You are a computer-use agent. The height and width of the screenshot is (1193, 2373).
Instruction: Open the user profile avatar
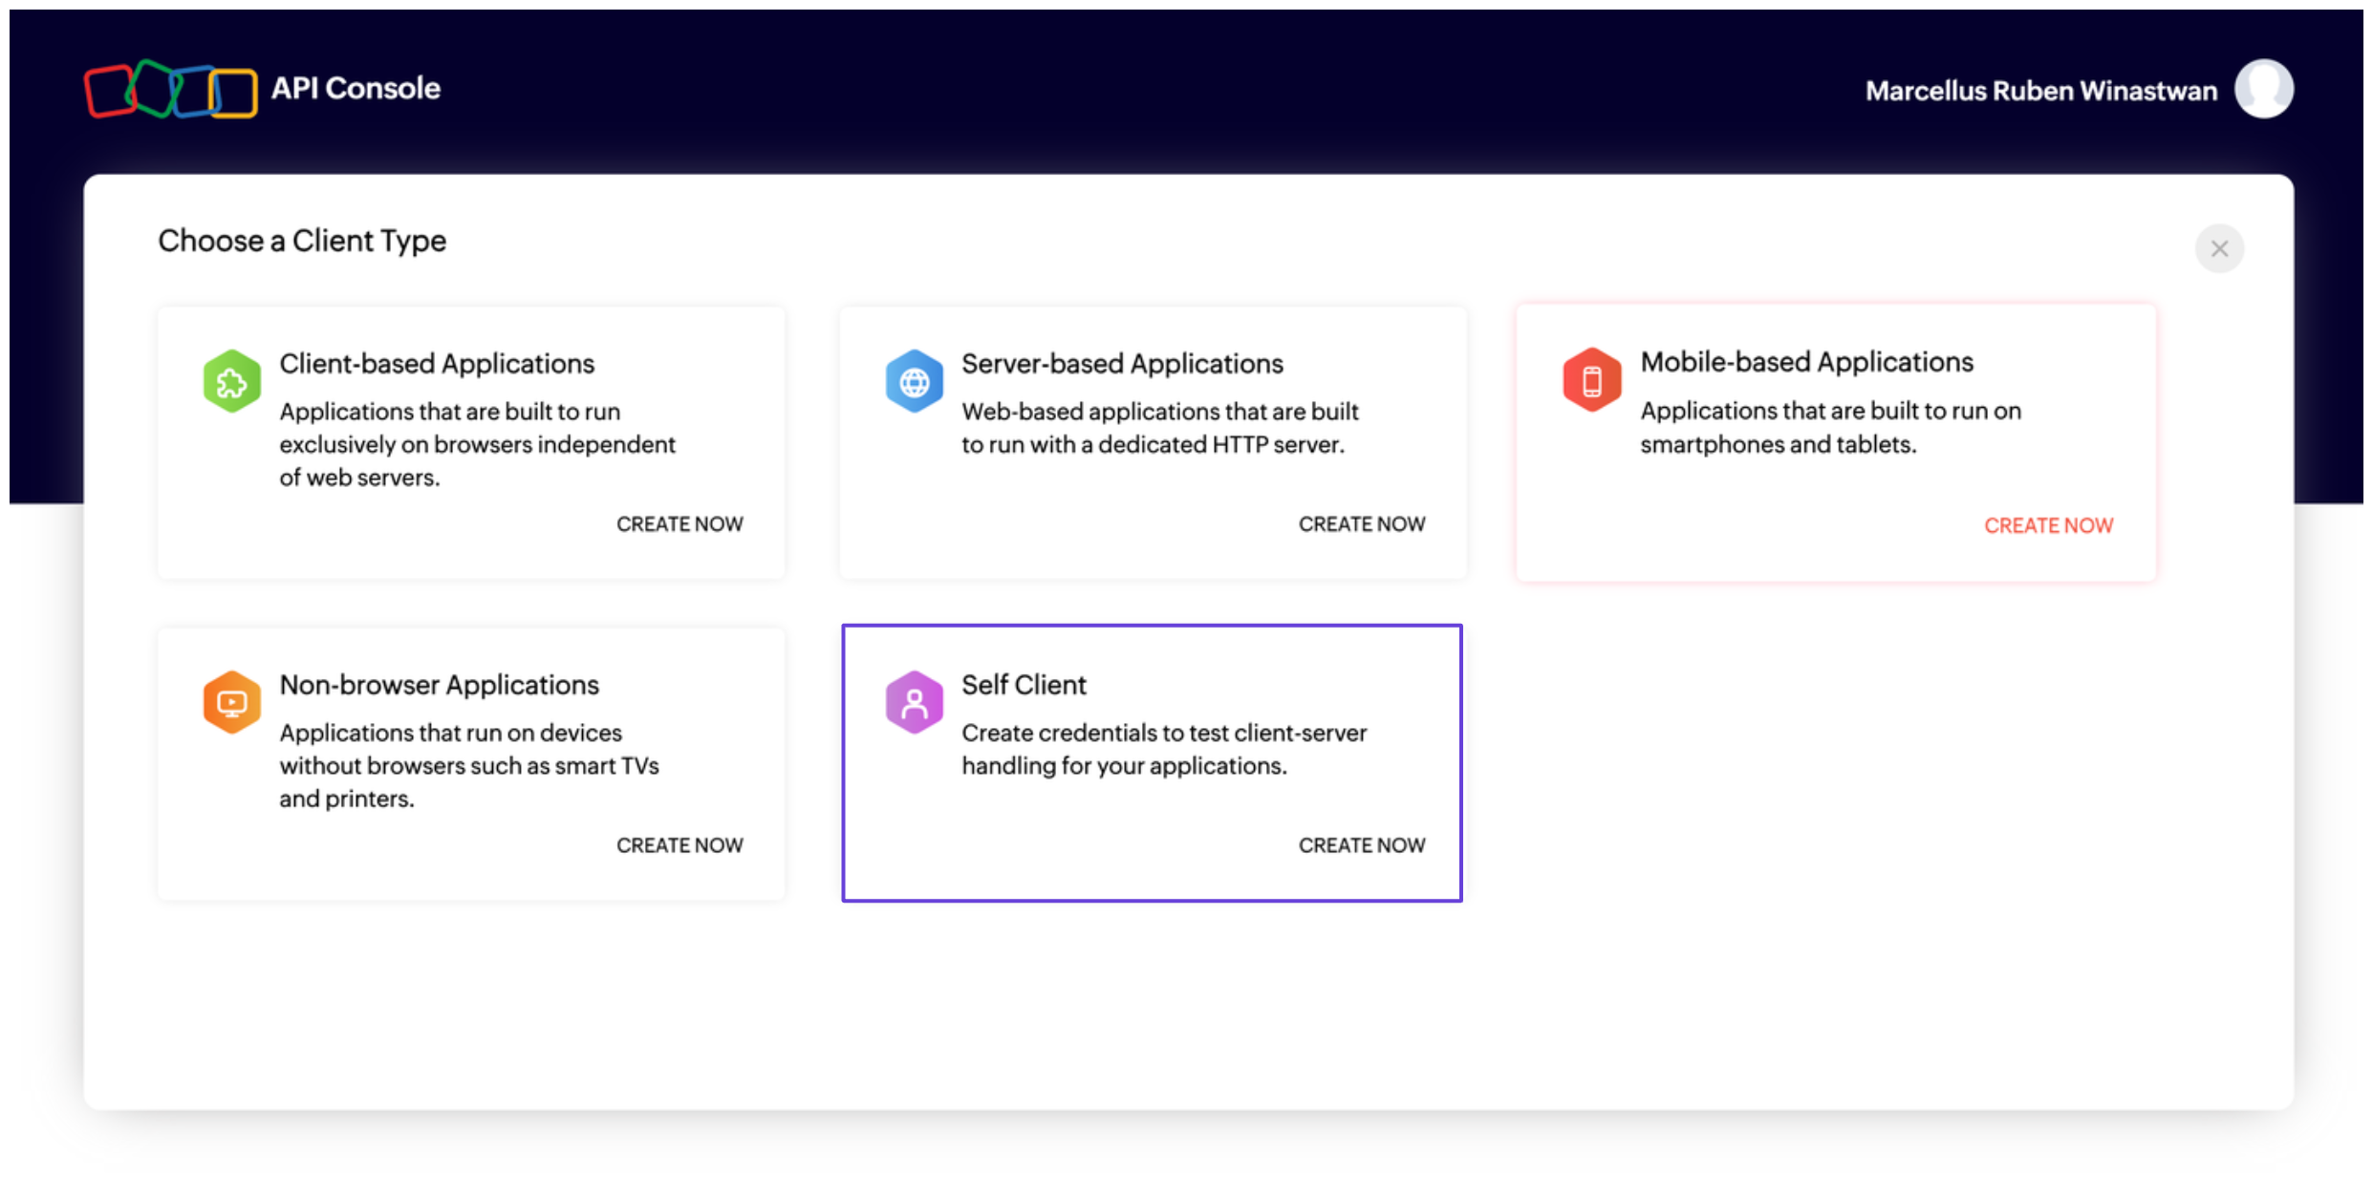(2263, 89)
